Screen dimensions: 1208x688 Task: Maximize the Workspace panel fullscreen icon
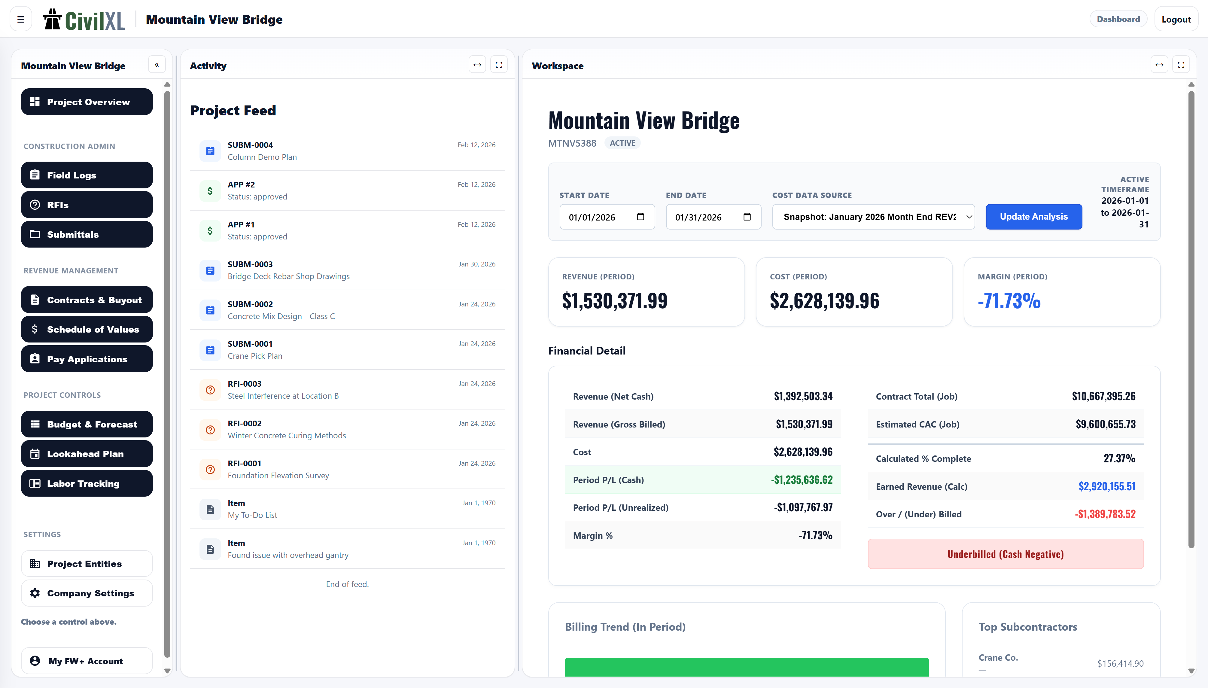tap(1181, 65)
